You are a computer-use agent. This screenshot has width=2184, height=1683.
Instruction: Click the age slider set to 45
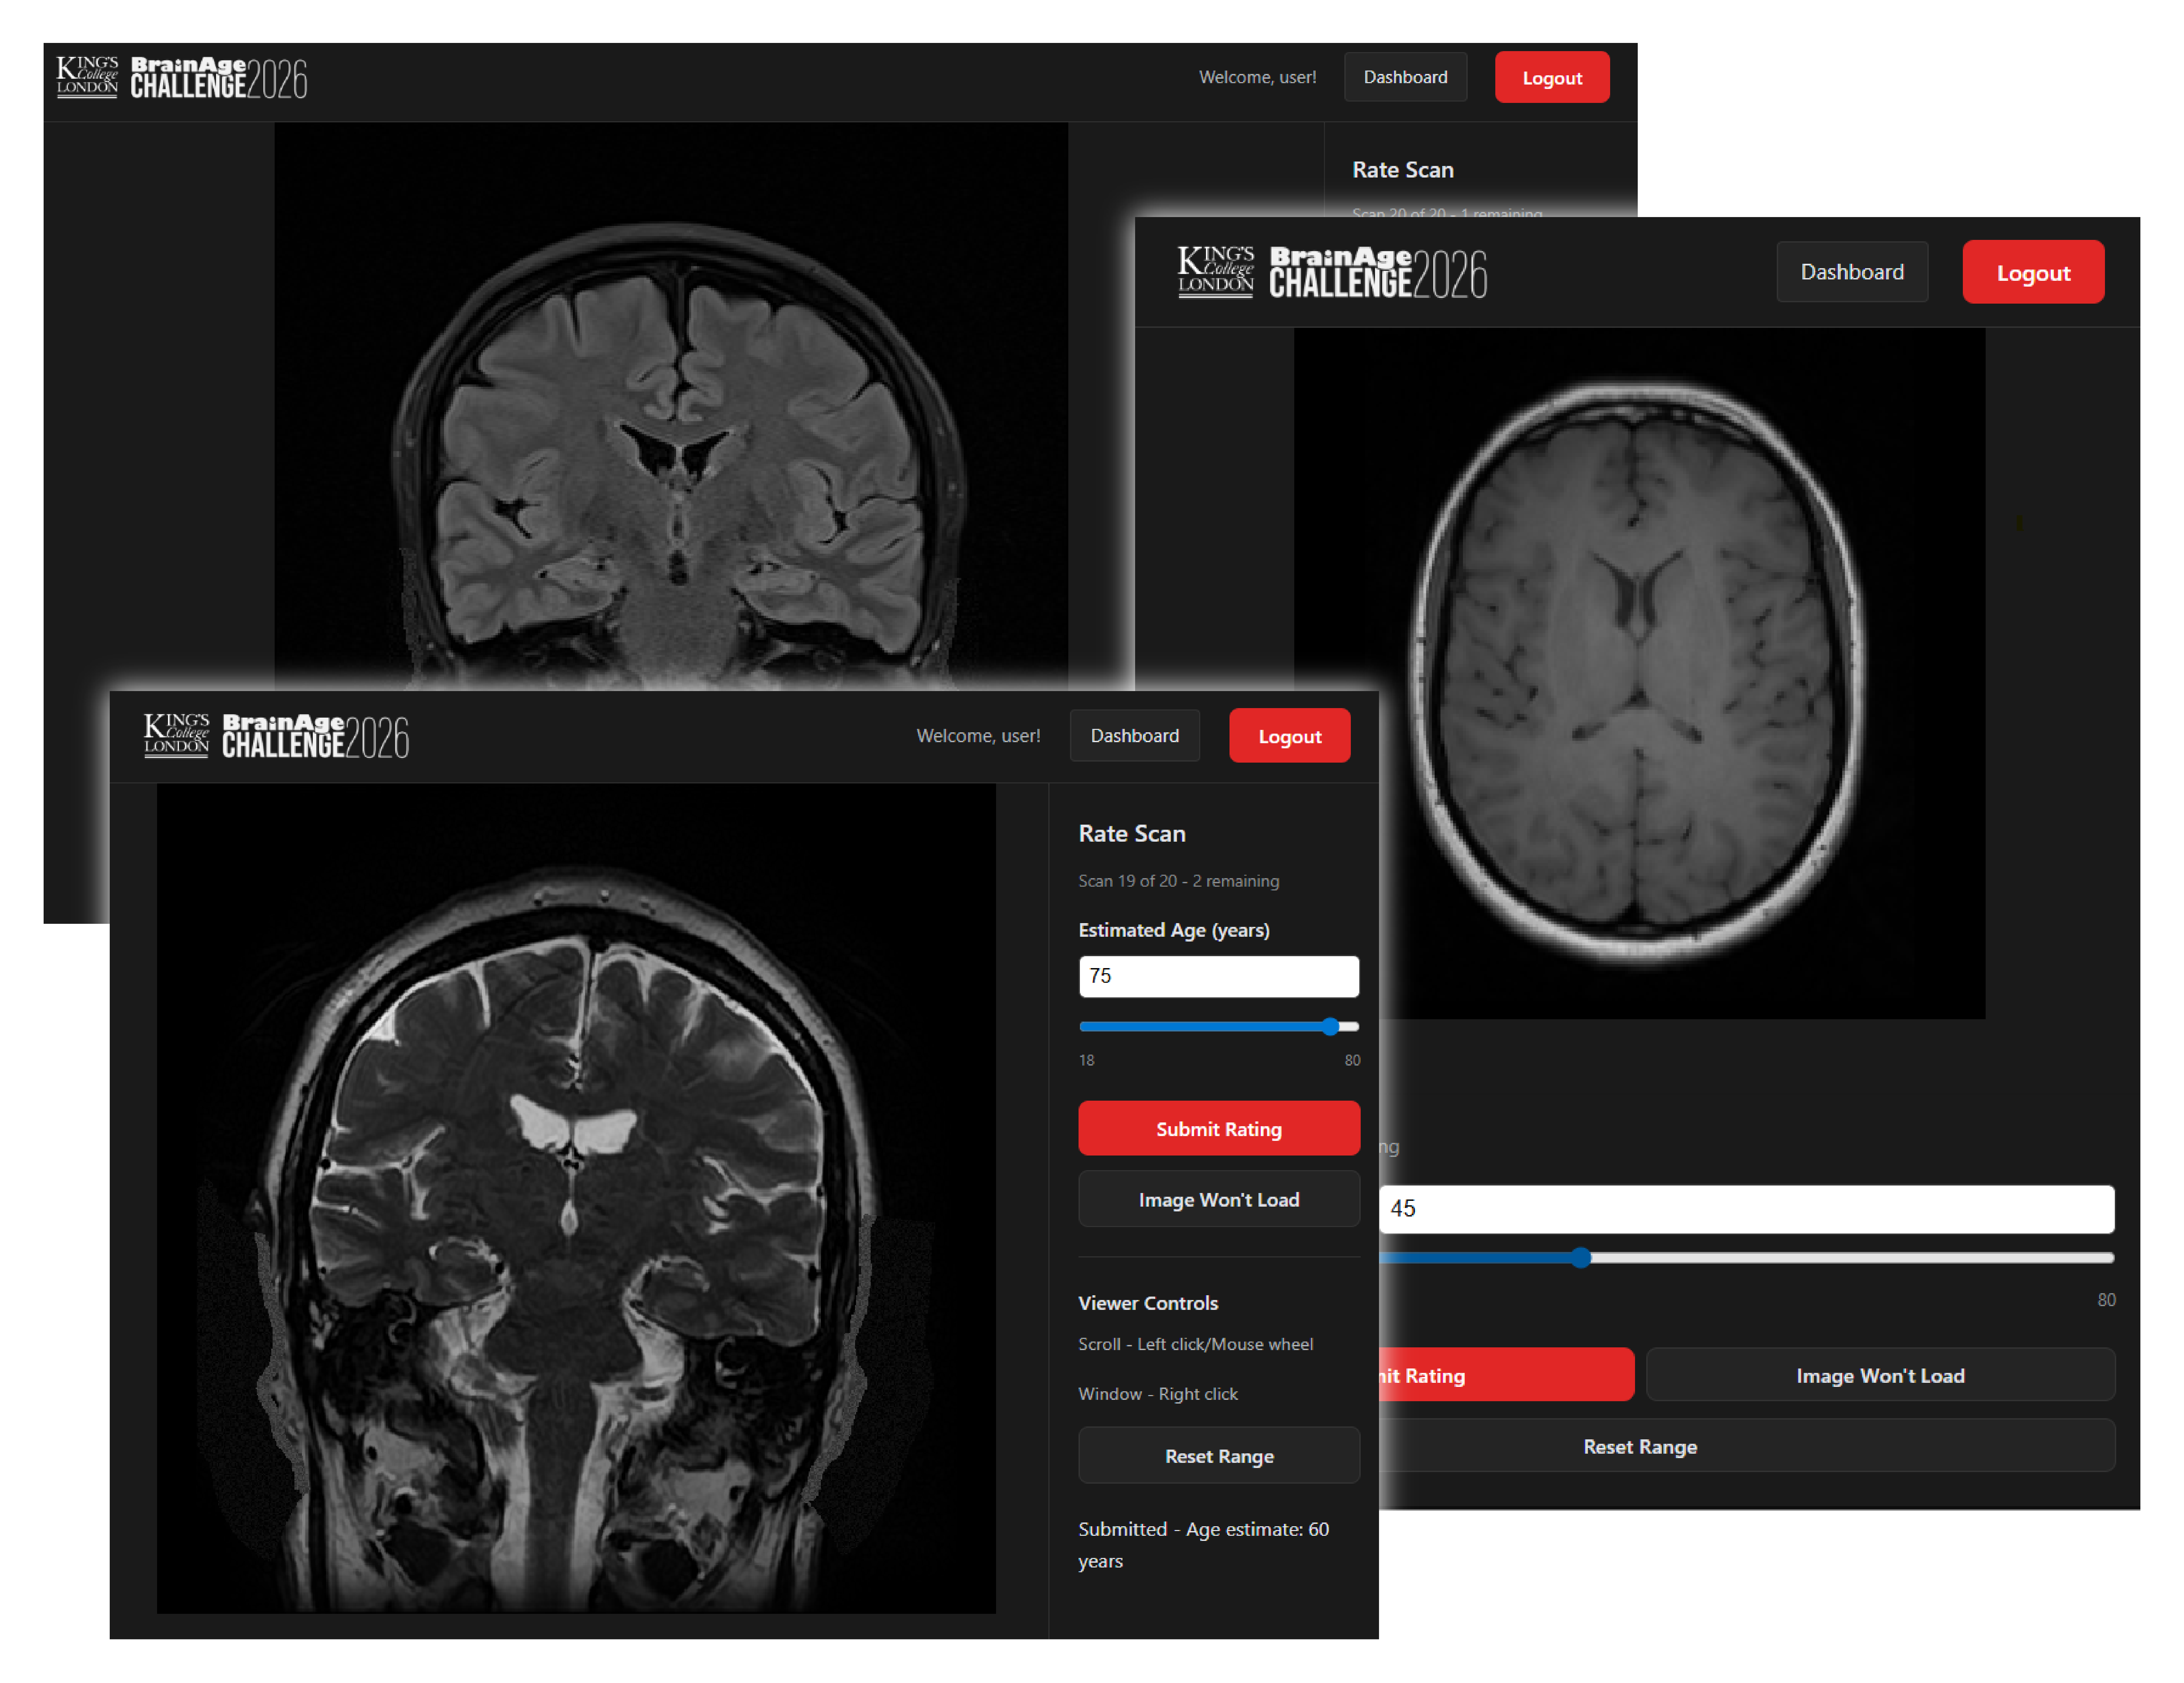coord(1581,1258)
